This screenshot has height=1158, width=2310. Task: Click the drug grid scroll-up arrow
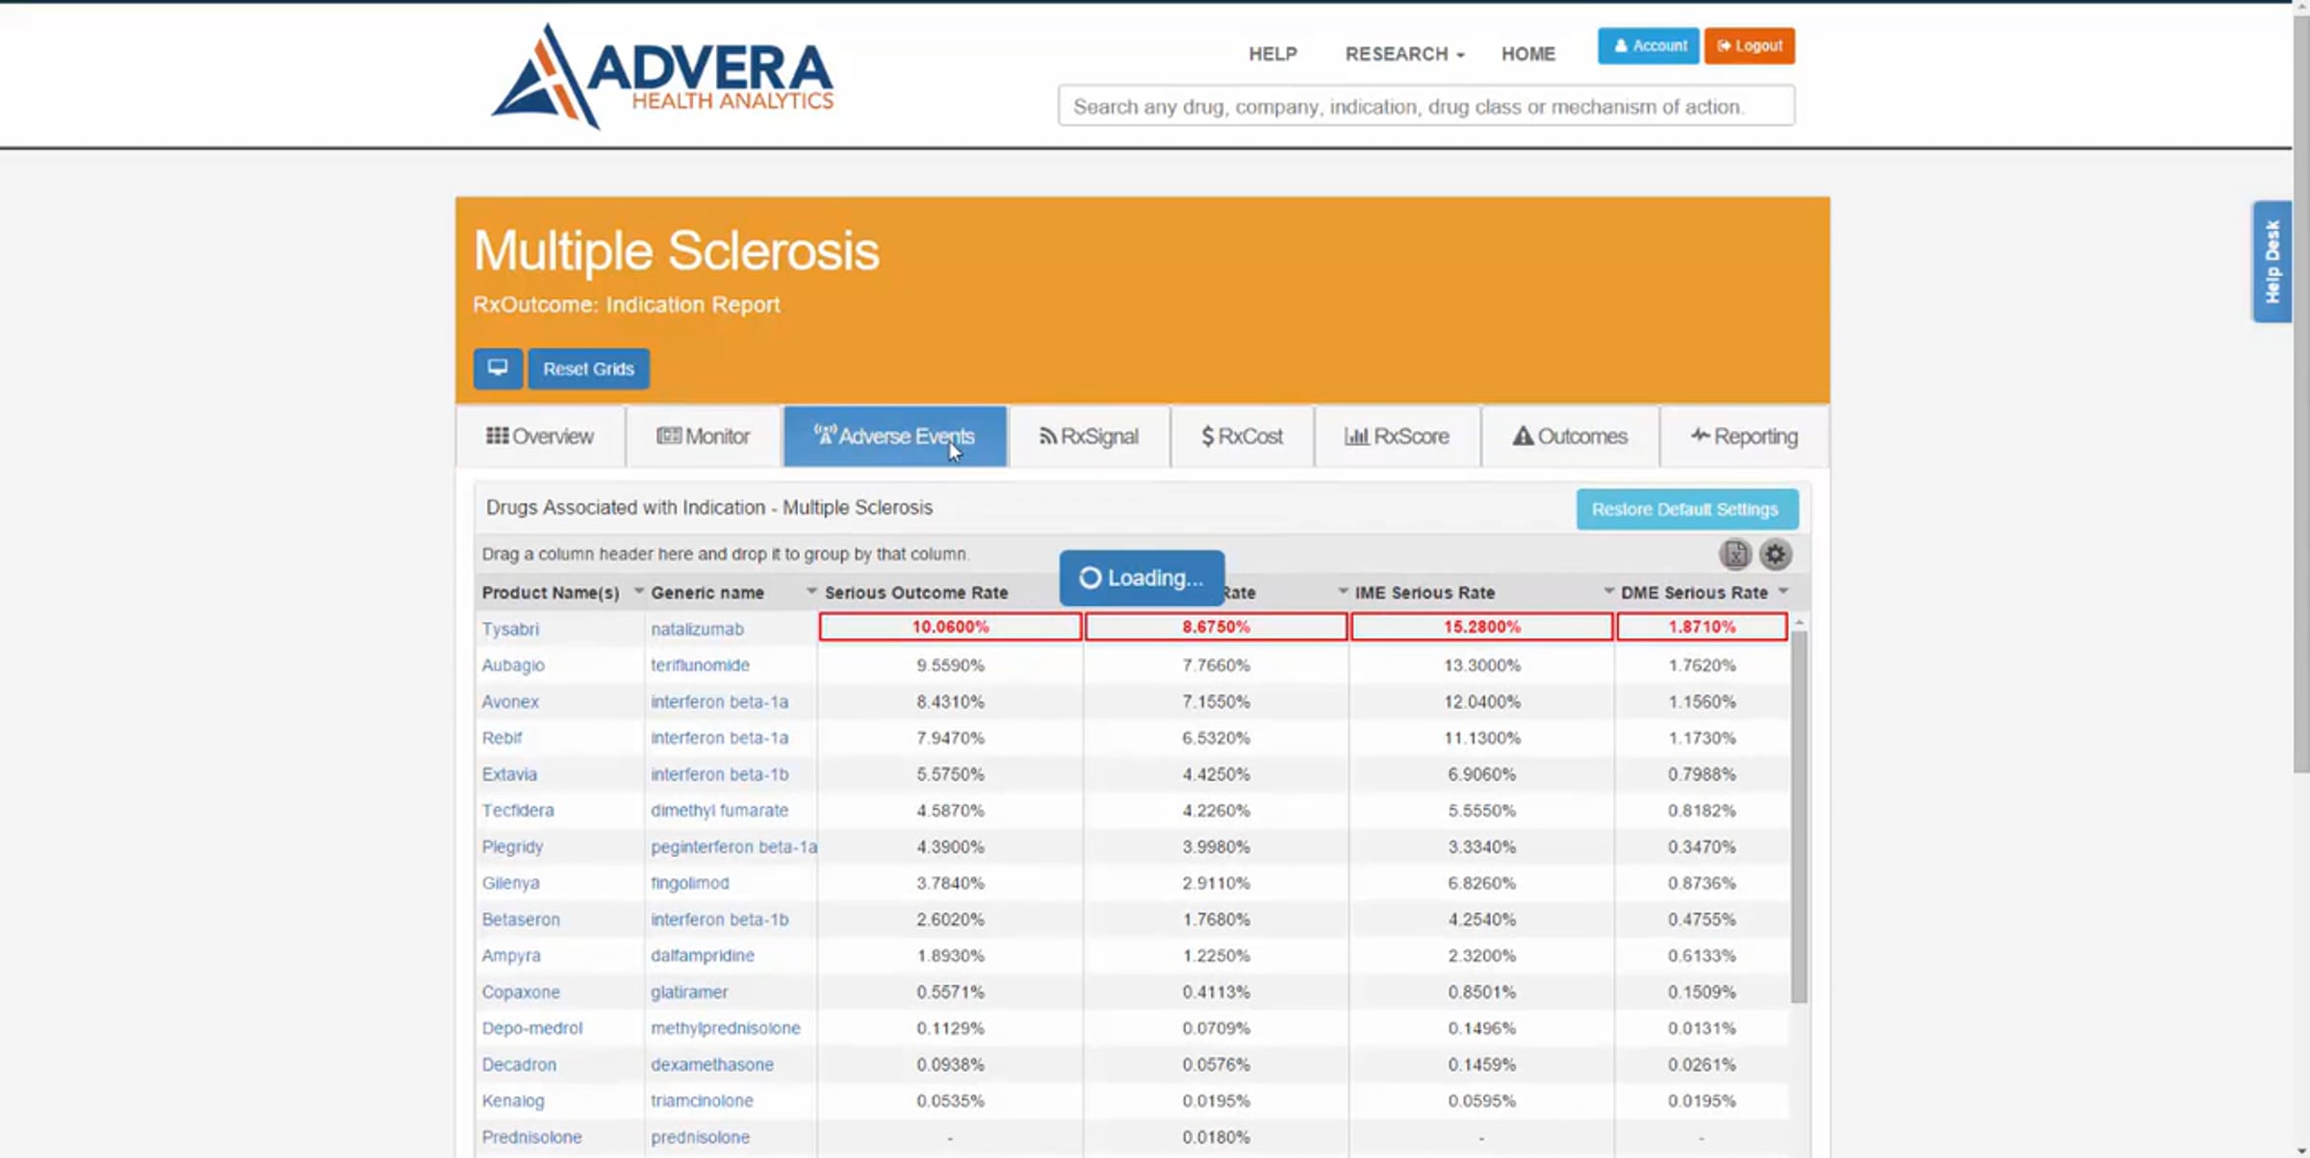point(1798,623)
